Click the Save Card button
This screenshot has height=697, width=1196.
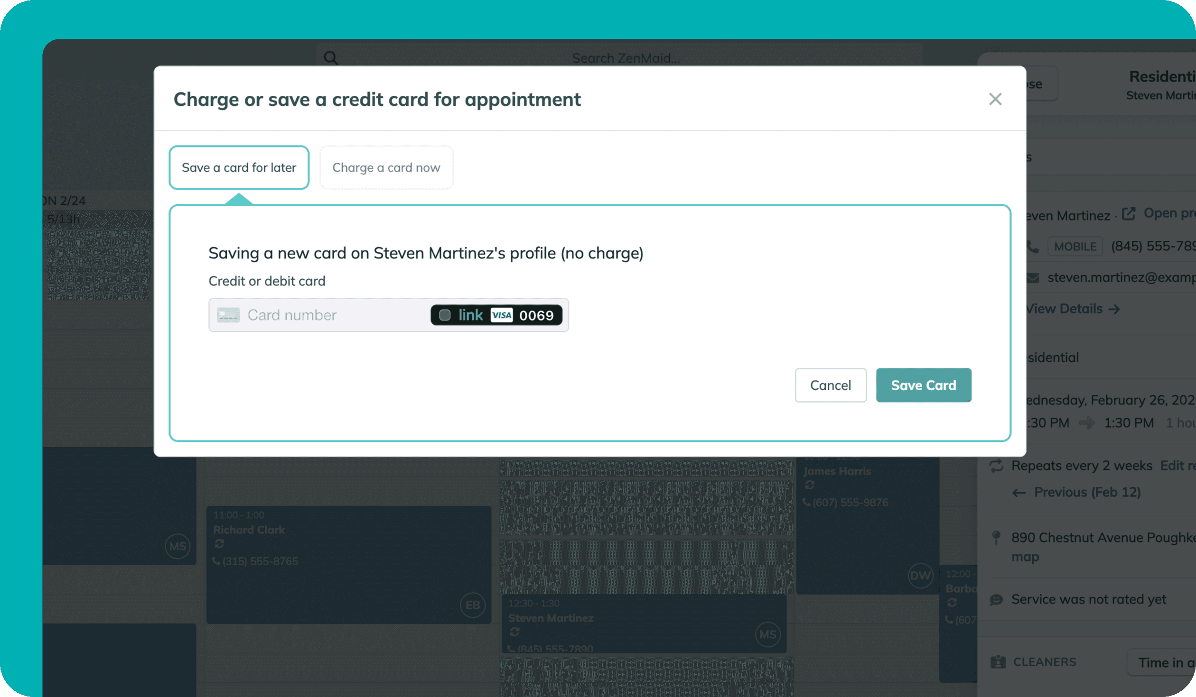click(x=923, y=385)
